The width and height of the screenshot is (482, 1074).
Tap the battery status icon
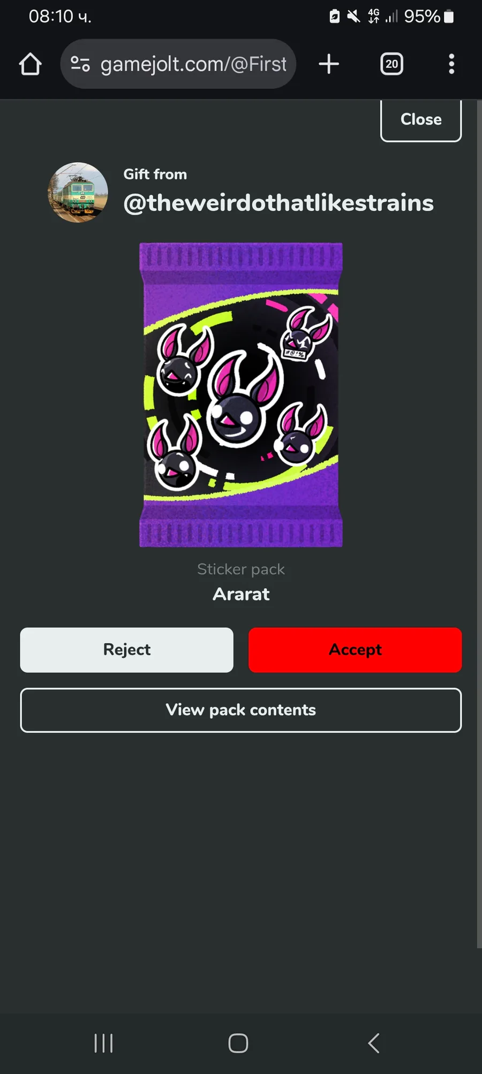(x=449, y=17)
